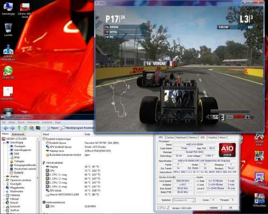This screenshot has width=268, height=214.
Task: Click the green up arrow in AIDA64 toolbar
Action: coord(19,128)
